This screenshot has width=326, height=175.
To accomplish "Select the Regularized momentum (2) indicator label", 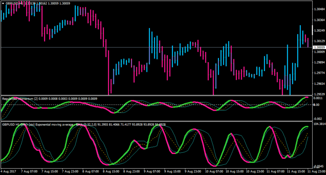I will pyautogui.click(x=20, y=99).
